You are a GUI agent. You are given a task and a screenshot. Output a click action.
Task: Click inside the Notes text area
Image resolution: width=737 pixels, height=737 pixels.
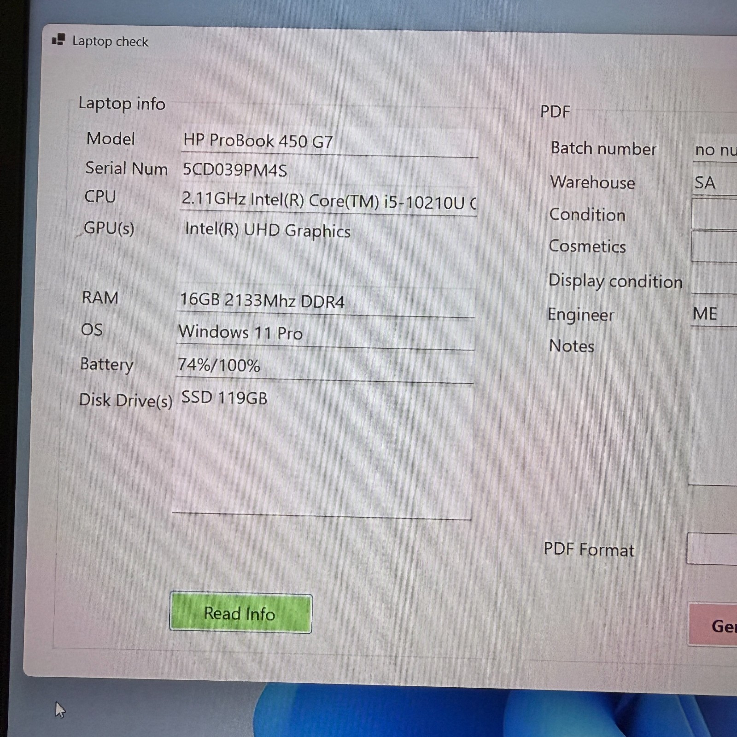713,407
